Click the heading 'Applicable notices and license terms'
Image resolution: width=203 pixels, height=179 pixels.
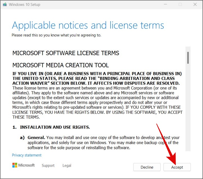point(88,25)
